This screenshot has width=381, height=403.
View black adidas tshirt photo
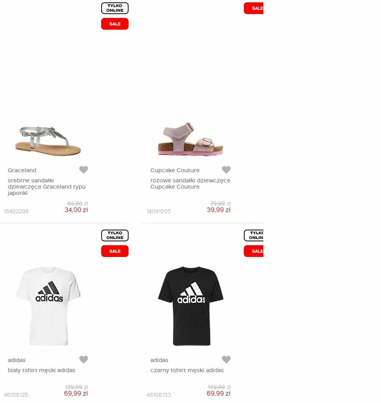pos(191,306)
